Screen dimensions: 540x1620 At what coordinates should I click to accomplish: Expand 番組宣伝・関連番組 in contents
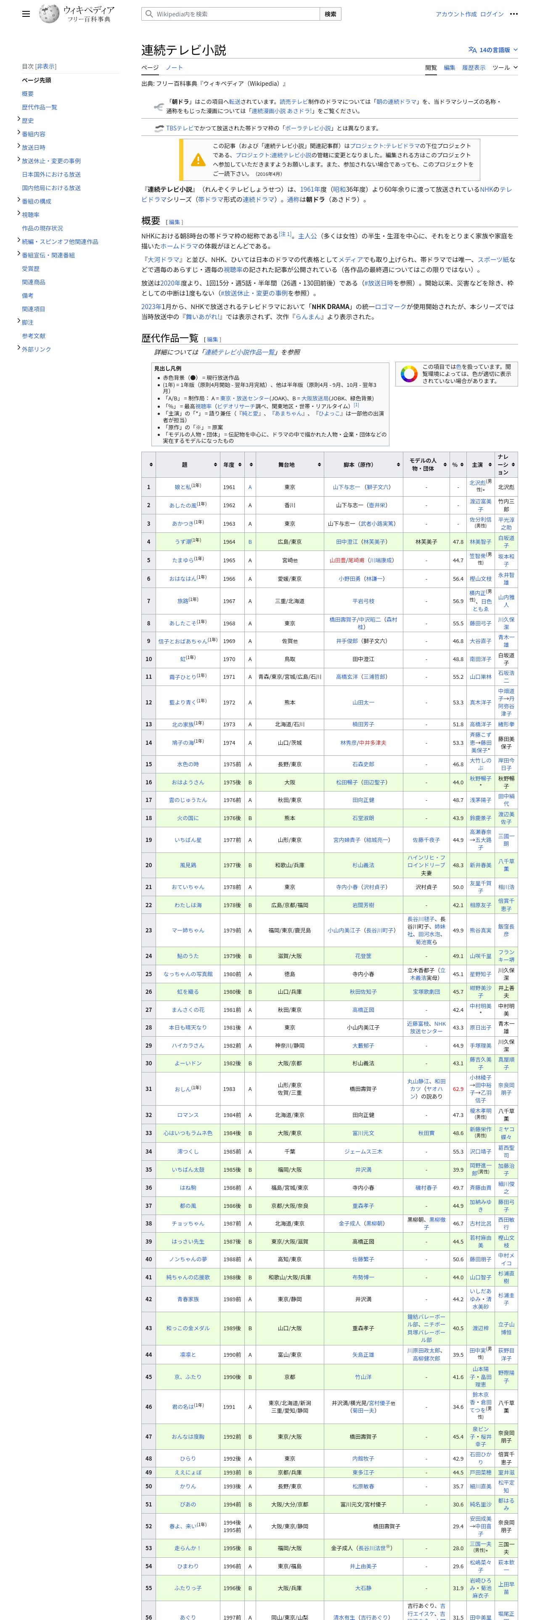18,254
